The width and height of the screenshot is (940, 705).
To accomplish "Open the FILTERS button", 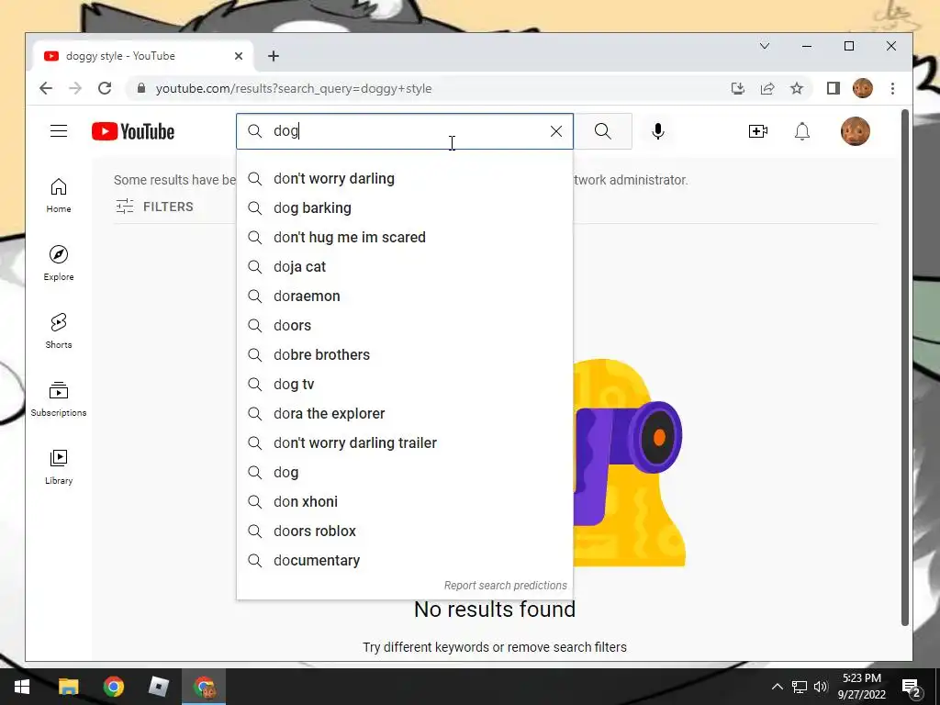I will tap(154, 207).
